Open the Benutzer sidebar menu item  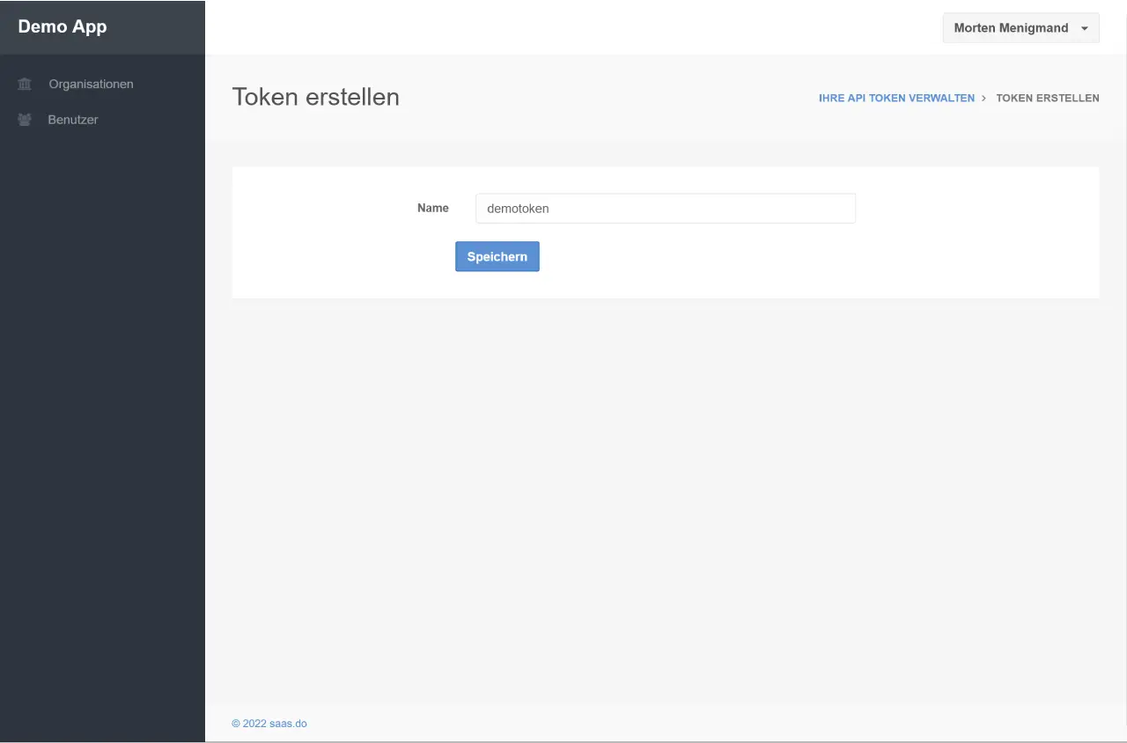coord(73,120)
